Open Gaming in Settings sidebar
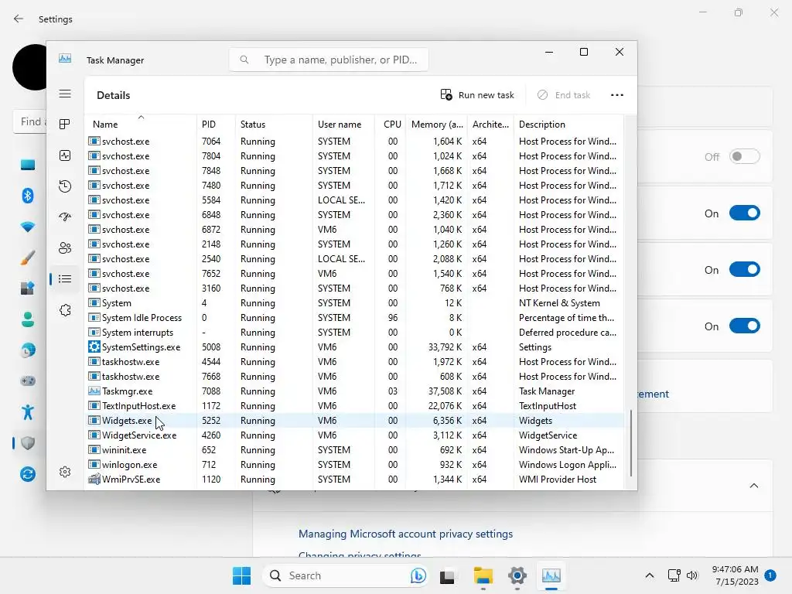Image resolution: width=792 pixels, height=594 pixels. point(28,381)
